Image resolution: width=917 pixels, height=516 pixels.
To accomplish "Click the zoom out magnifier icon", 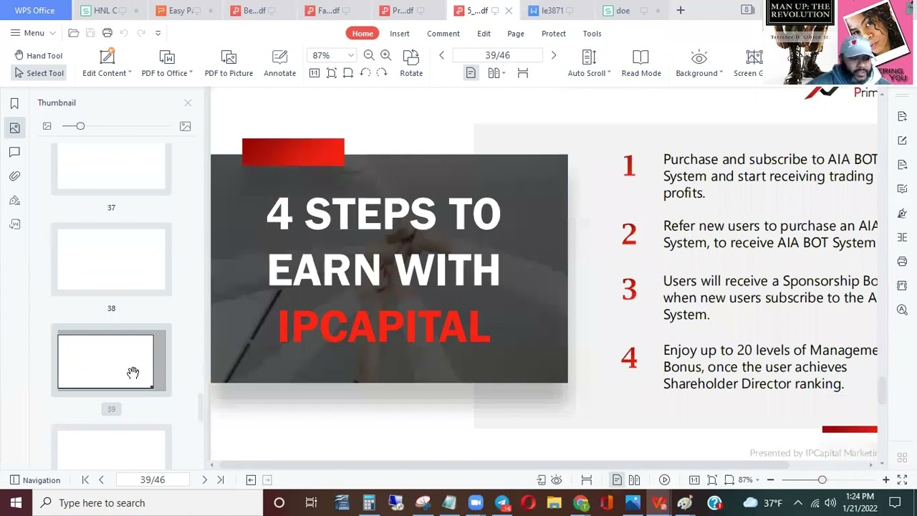I will point(369,55).
